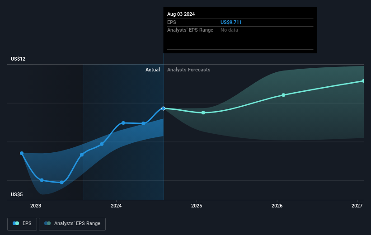This screenshot has height=235, width=371.
Task: Click the 2026 x-axis label
Action: (x=277, y=206)
